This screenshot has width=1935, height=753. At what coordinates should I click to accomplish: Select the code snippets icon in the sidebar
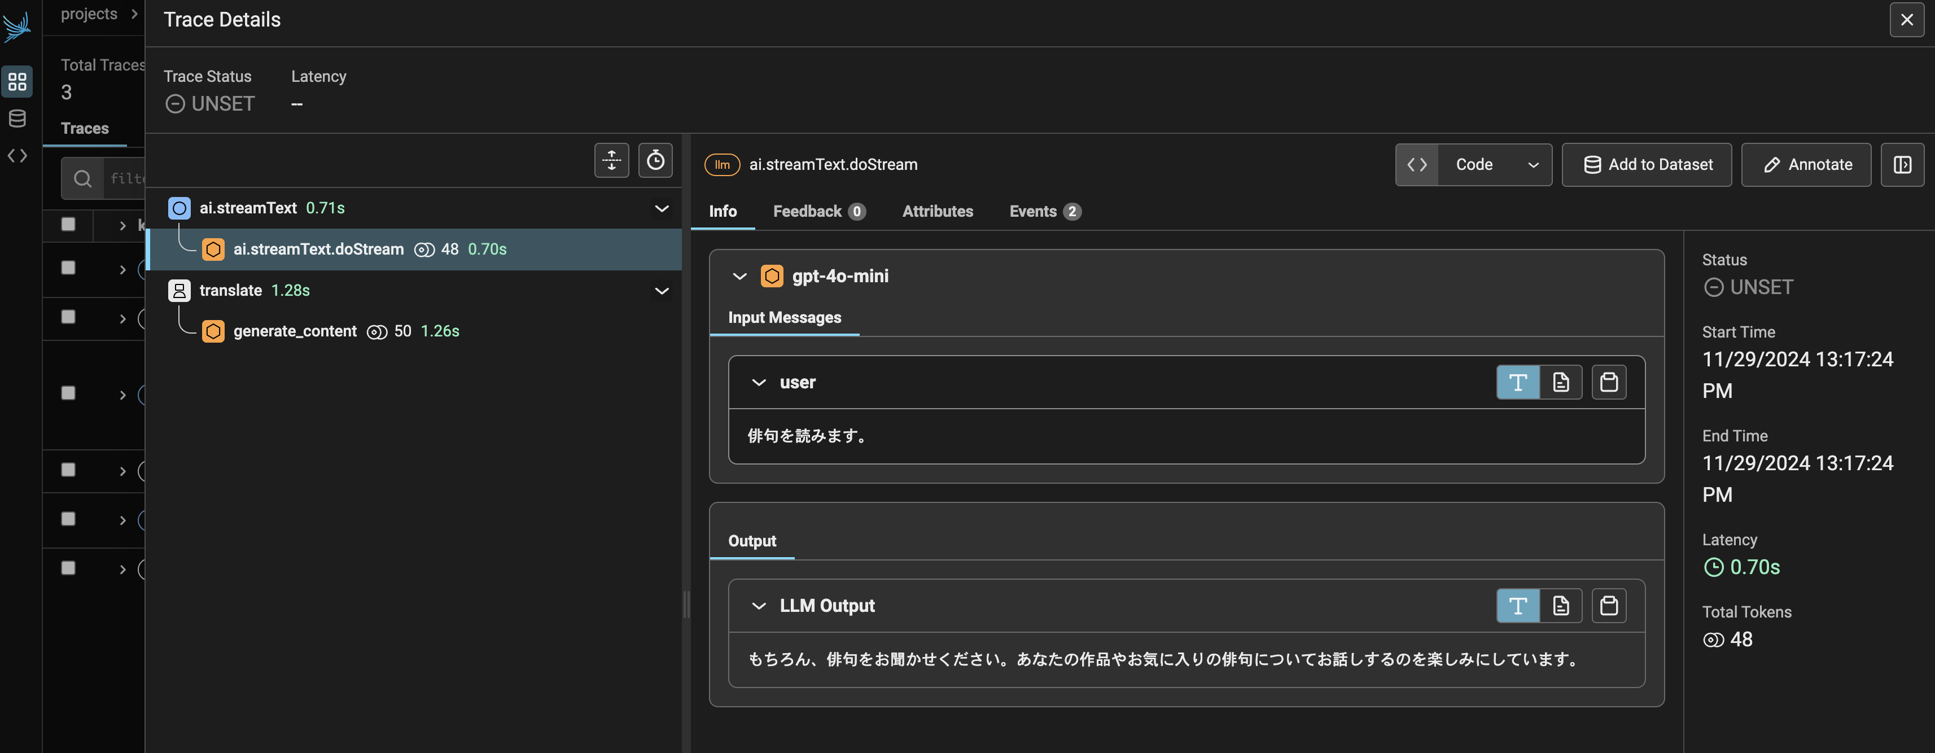tap(17, 156)
